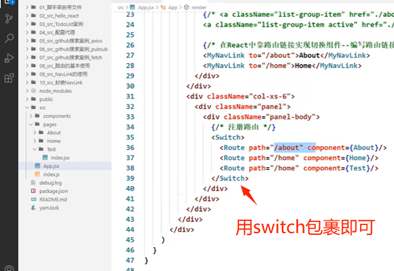Click the public folder icon
This screenshot has width=394, height=271.
(x=33, y=99)
